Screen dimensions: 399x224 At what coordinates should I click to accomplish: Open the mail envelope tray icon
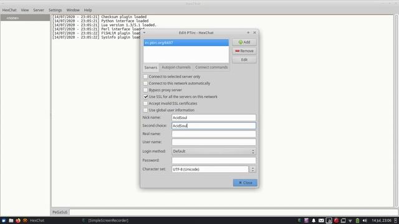coord(321,220)
